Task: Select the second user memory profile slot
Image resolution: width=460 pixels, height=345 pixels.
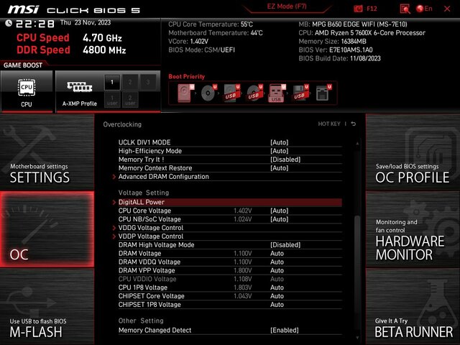Action: [x=130, y=100]
